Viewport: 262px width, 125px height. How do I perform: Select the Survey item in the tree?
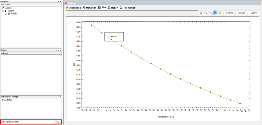point(14,14)
